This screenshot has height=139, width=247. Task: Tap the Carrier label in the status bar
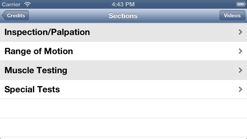(11, 4)
